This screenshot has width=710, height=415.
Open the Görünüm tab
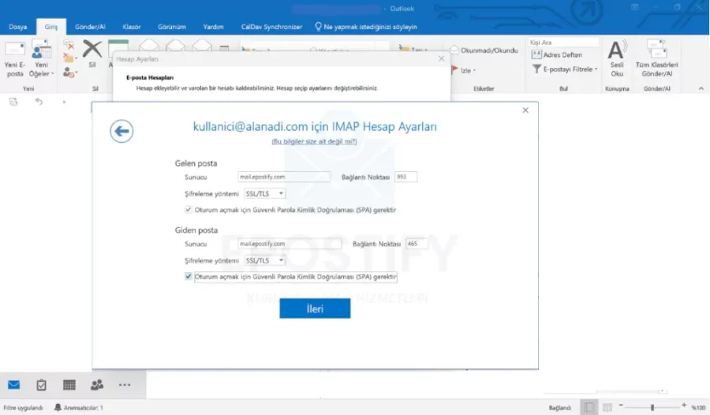tap(172, 27)
